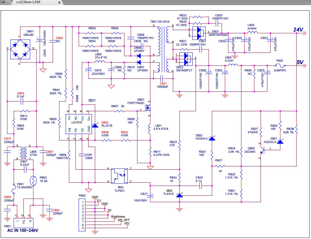Viewport: 311px width, 239px height.
Task: Click the T801 transformer symbol
Action: 163,49
